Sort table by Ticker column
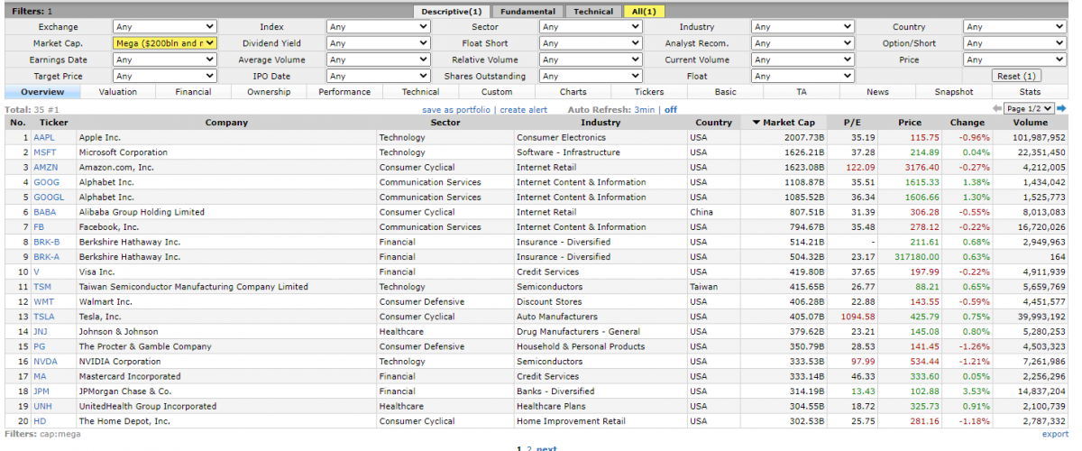1082x451 pixels. coord(54,123)
